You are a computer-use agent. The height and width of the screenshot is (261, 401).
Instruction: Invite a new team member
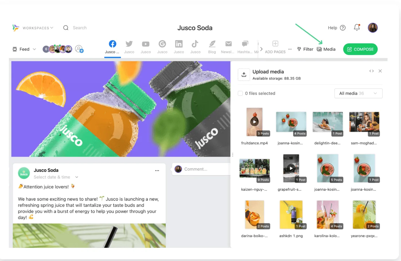(x=79, y=49)
